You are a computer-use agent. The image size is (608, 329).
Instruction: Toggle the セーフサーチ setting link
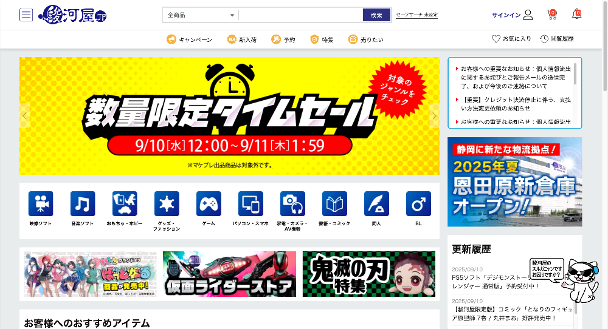[416, 15]
